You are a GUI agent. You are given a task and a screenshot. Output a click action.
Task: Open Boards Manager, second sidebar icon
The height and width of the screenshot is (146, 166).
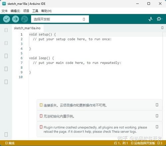[x=6, y=43]
